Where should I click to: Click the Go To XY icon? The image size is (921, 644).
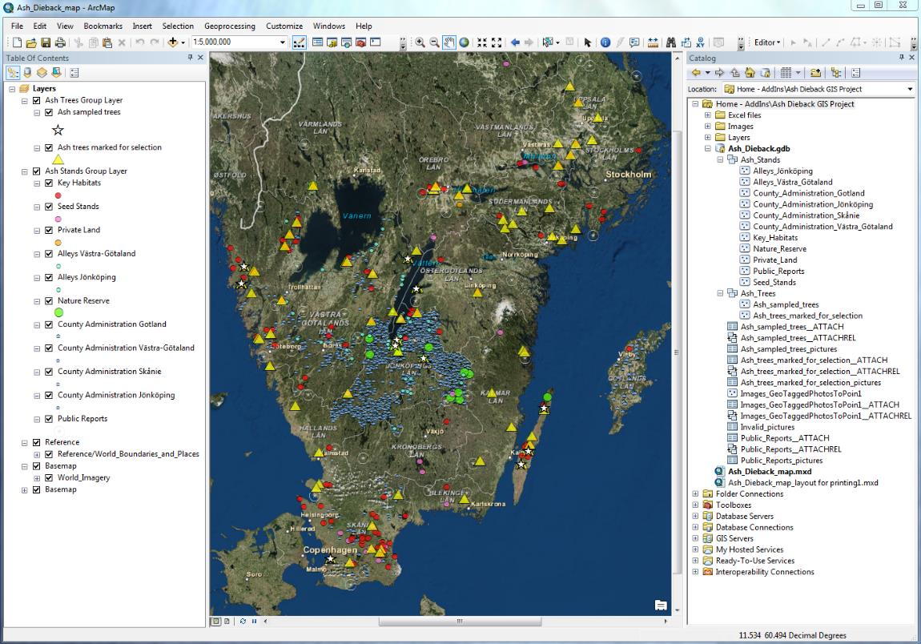click(x=700, y=42)
